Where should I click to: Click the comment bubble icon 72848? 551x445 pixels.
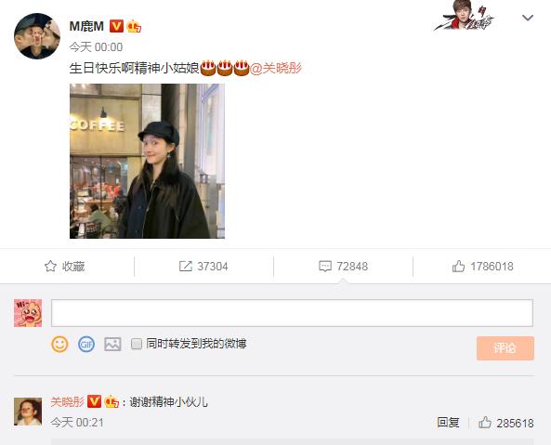click(x=325, y=267)
